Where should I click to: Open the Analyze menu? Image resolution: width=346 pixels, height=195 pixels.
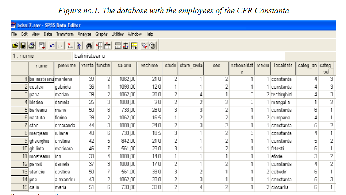pos(85,34)
